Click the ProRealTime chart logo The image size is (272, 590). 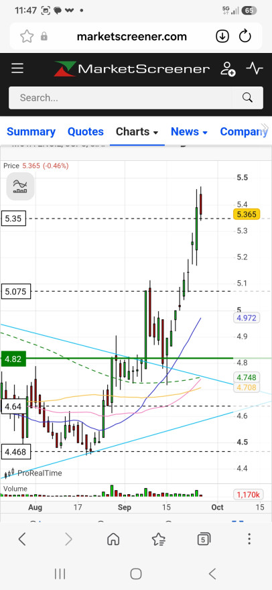click(x=33, y=473)
